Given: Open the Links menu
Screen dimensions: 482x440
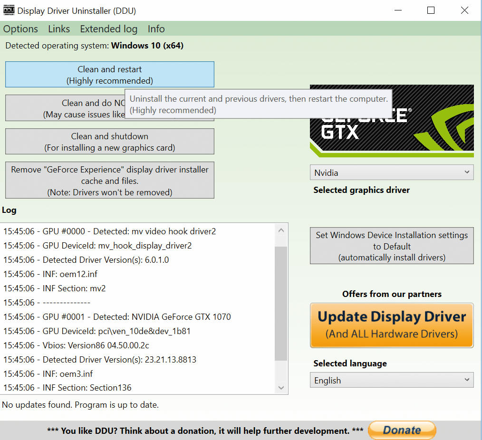Looking at the screenshot, I should coord(59,29).
